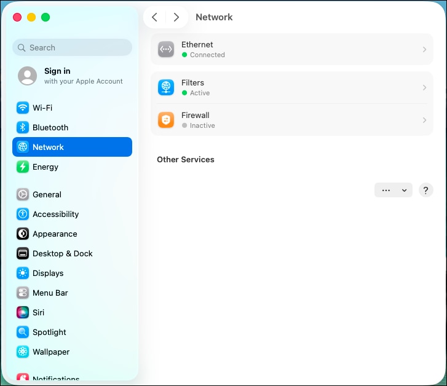Open the Filters row chevron
Image resolution: width=447 pixels, height=386 pixels.
coord(424,87)
